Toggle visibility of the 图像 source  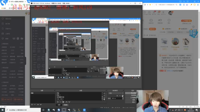point(102,93)
